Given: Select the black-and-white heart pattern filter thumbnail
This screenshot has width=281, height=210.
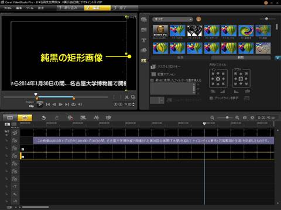Looking at the screenshot, I should tap(194, 31).
